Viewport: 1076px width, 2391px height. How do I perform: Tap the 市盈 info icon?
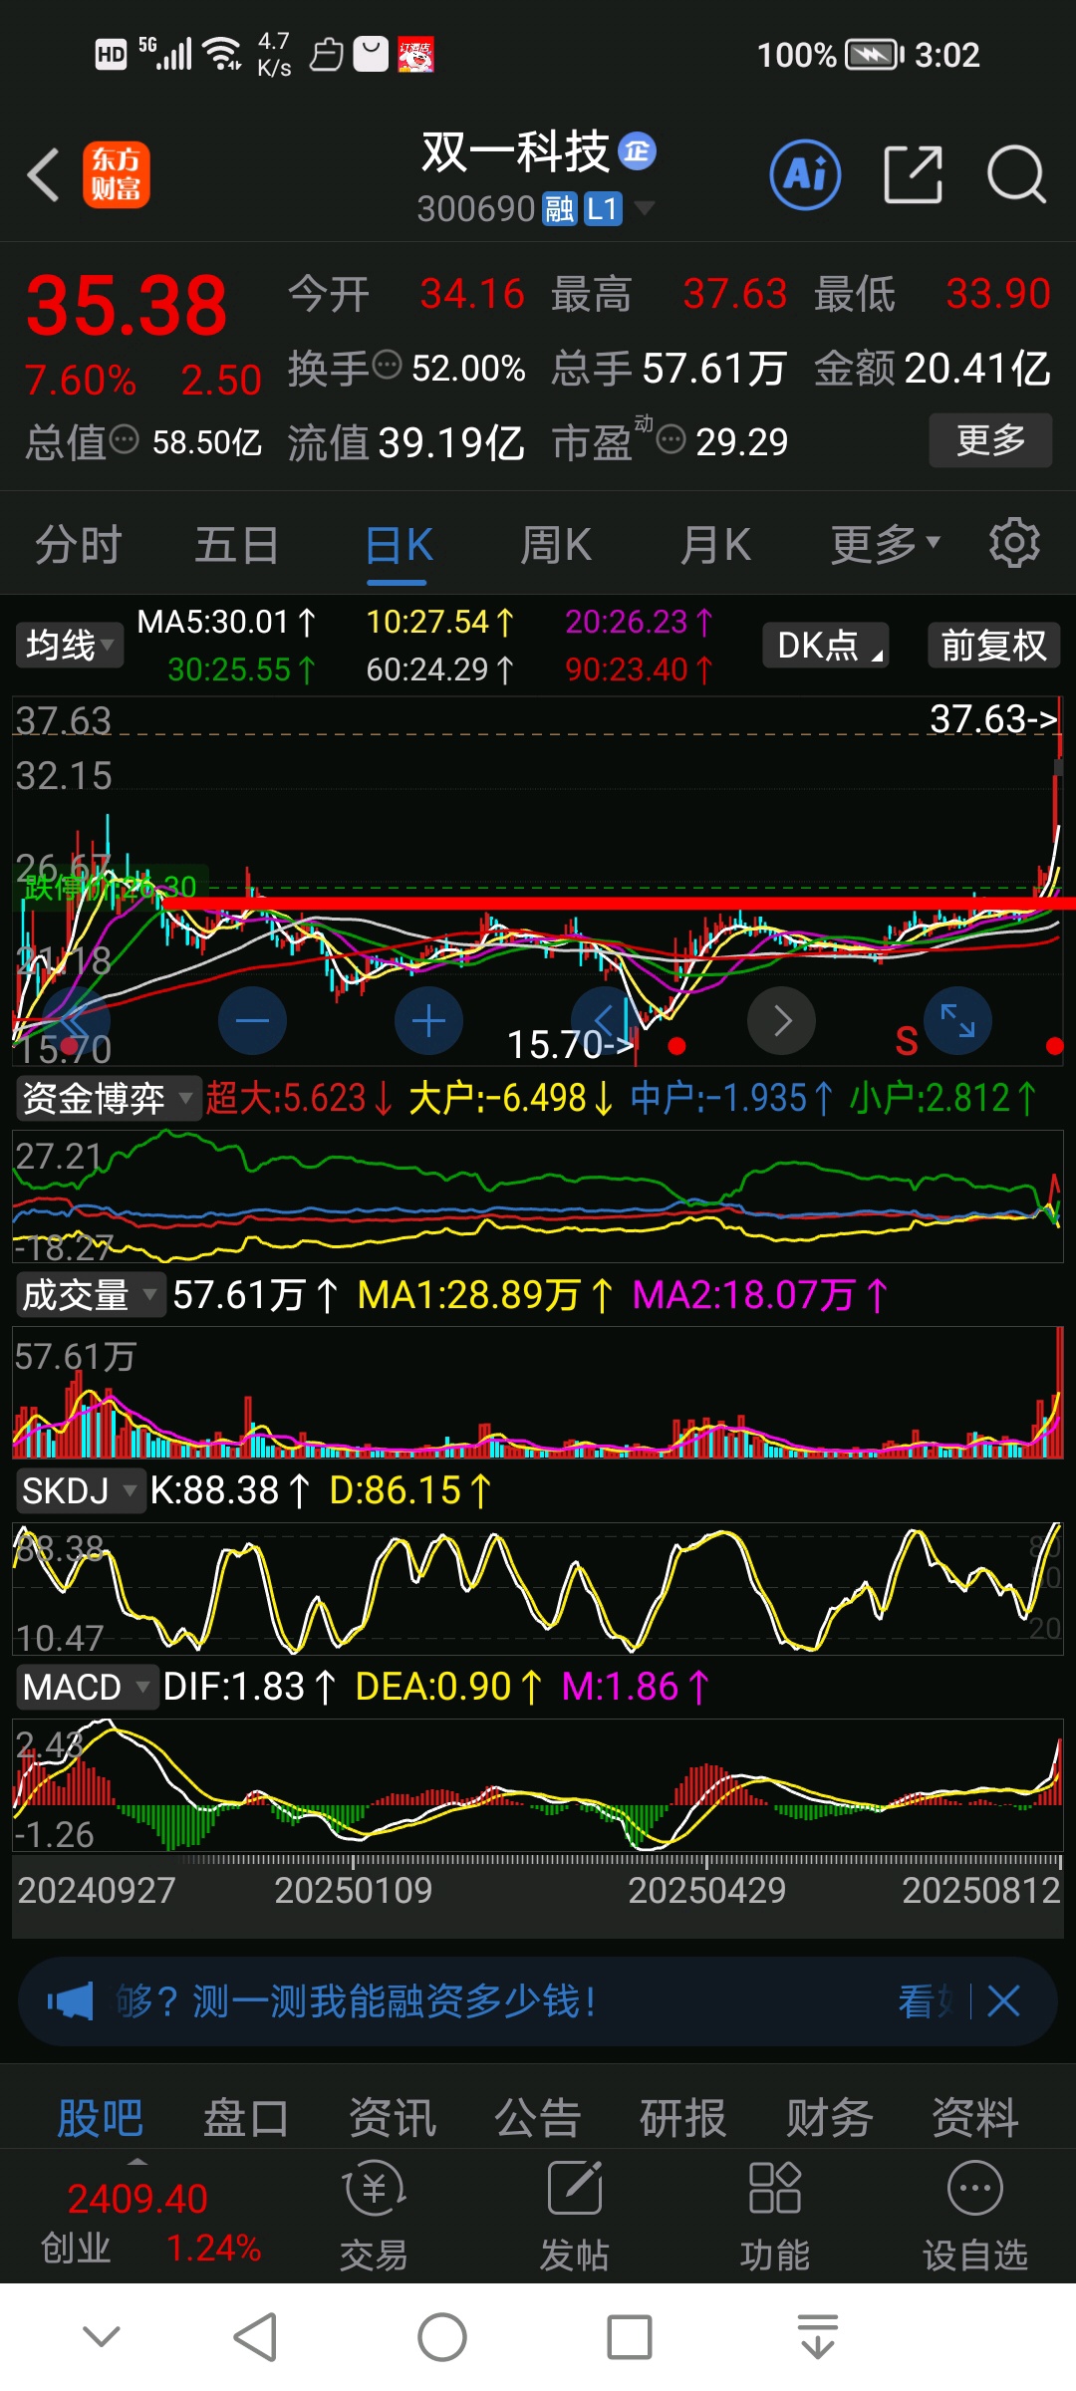coord(672,438)
